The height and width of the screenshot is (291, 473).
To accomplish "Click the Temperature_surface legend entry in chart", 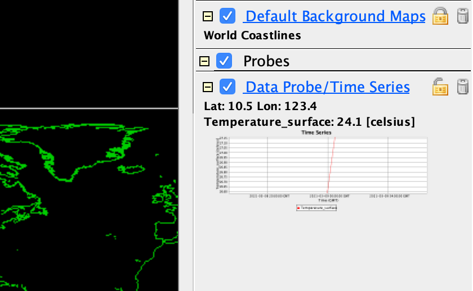I will coord(317,208).
